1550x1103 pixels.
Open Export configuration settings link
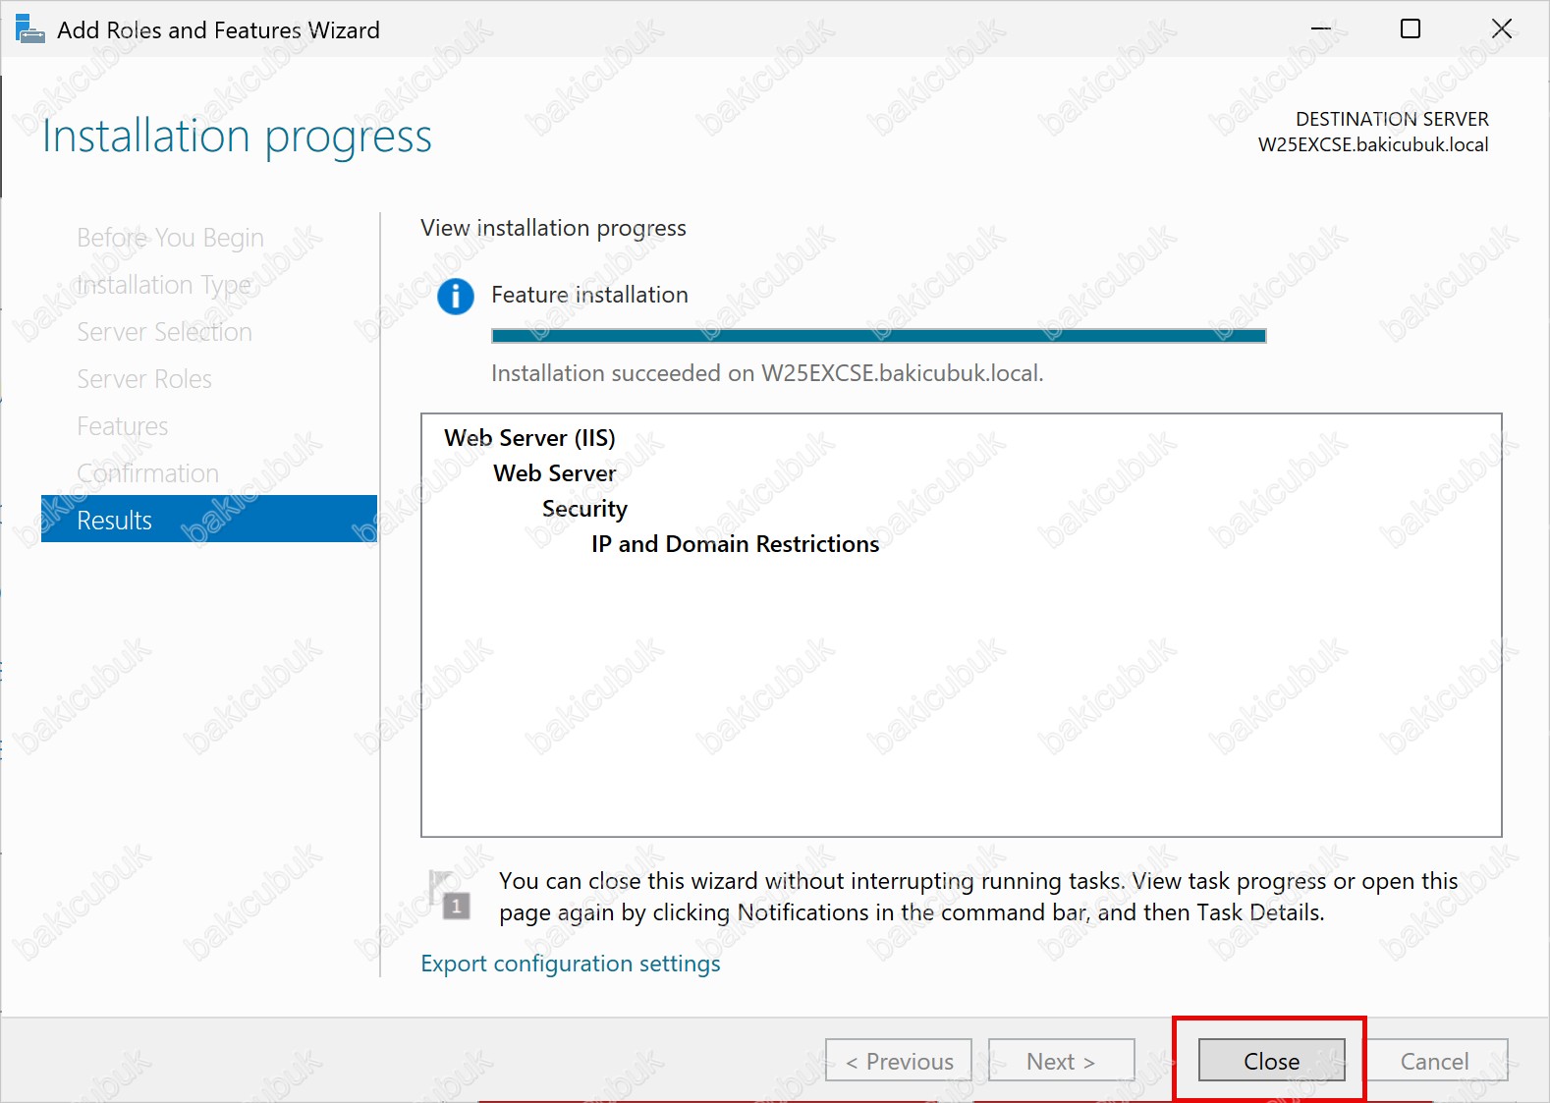pyautogui.click(x=571, y=964)
